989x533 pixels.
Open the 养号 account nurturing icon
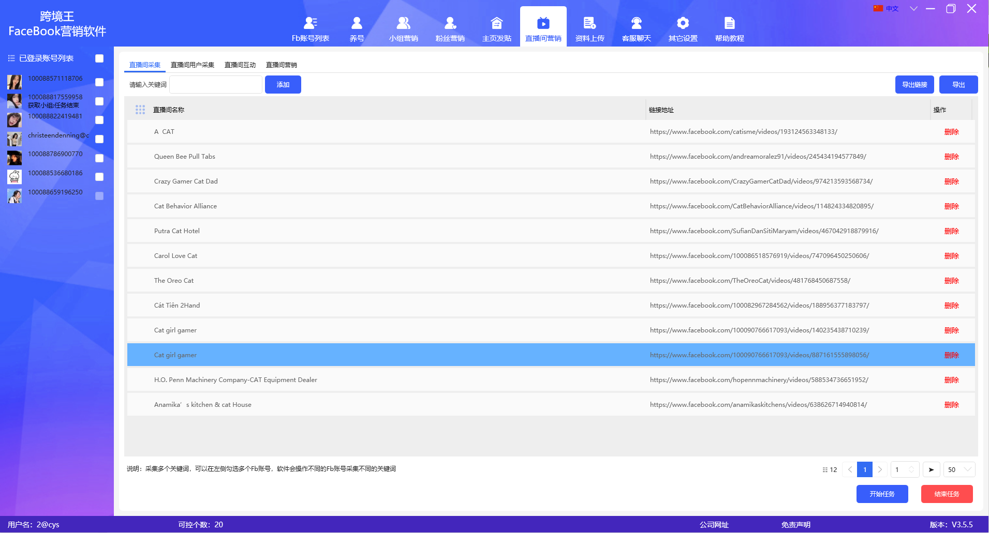pos(357,23)
